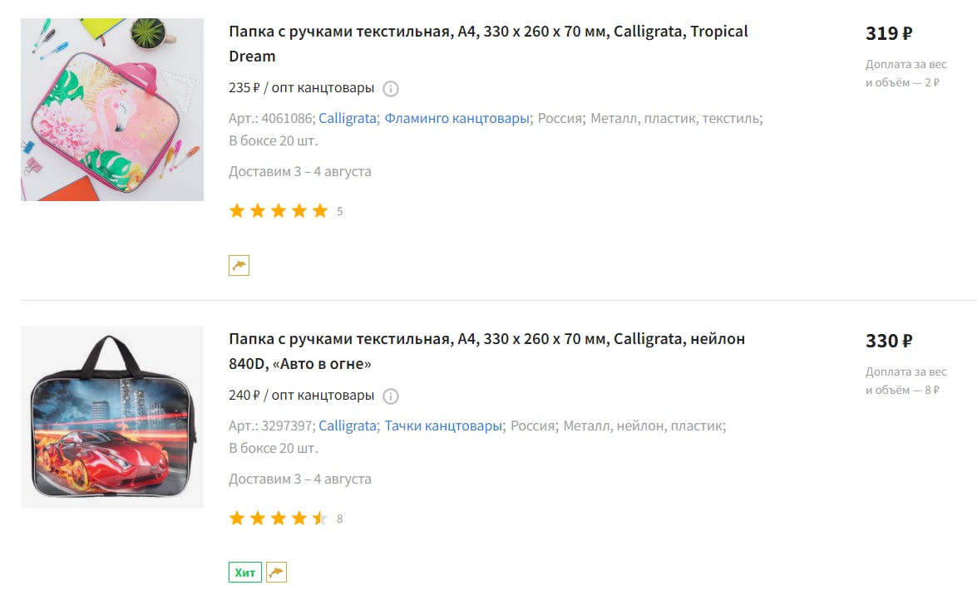Open the «Авто в огне» folder product title
977x590 pixels.
[x=486, y=352]
